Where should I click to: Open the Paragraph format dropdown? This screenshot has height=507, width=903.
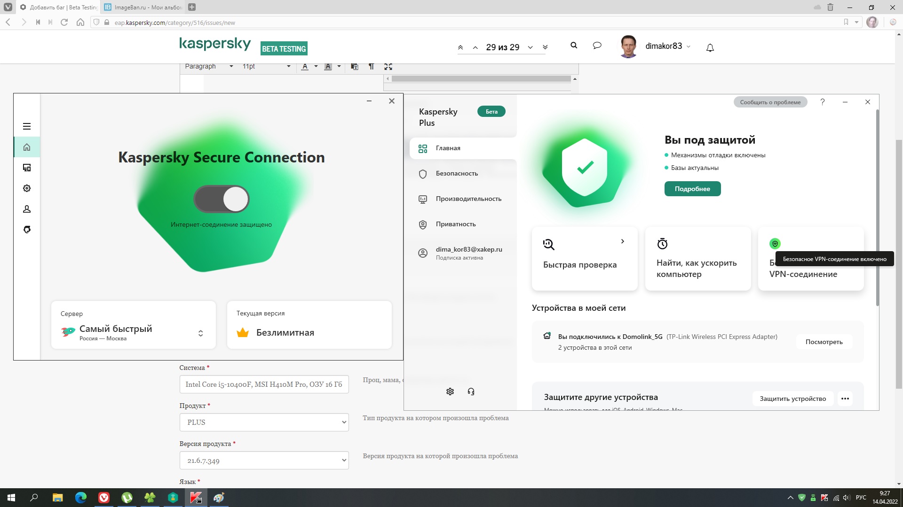point(209,66)
